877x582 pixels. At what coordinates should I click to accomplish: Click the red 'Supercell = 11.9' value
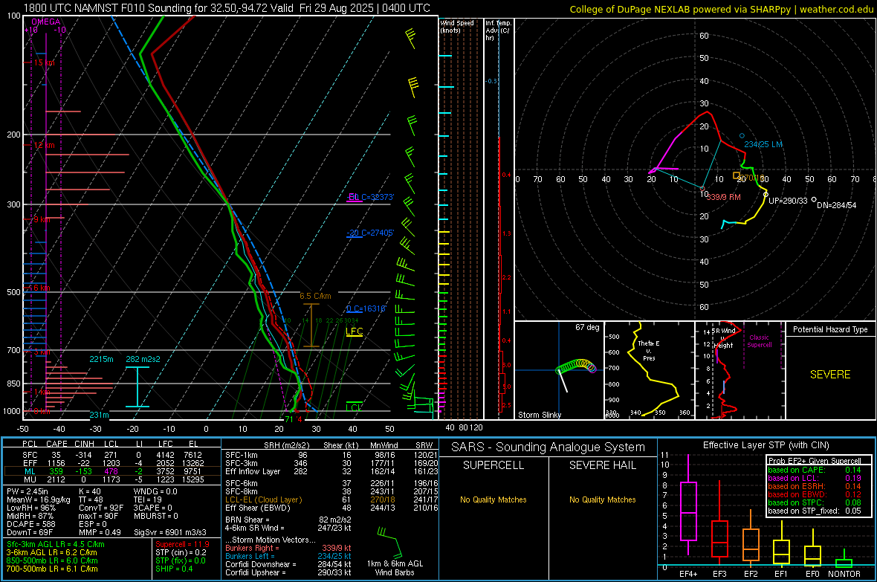[182, 545]
